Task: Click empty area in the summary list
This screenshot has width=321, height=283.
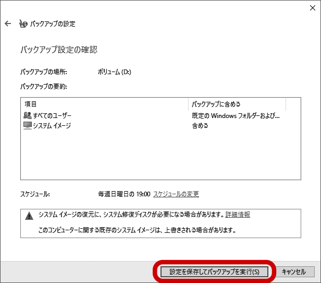Action: click(x=156, y=157)
